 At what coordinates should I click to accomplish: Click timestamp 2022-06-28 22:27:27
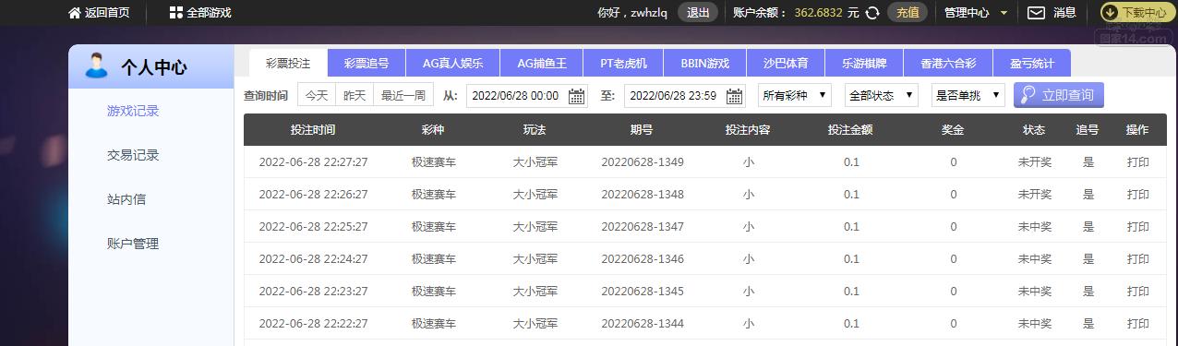click(x=313, y=162)
